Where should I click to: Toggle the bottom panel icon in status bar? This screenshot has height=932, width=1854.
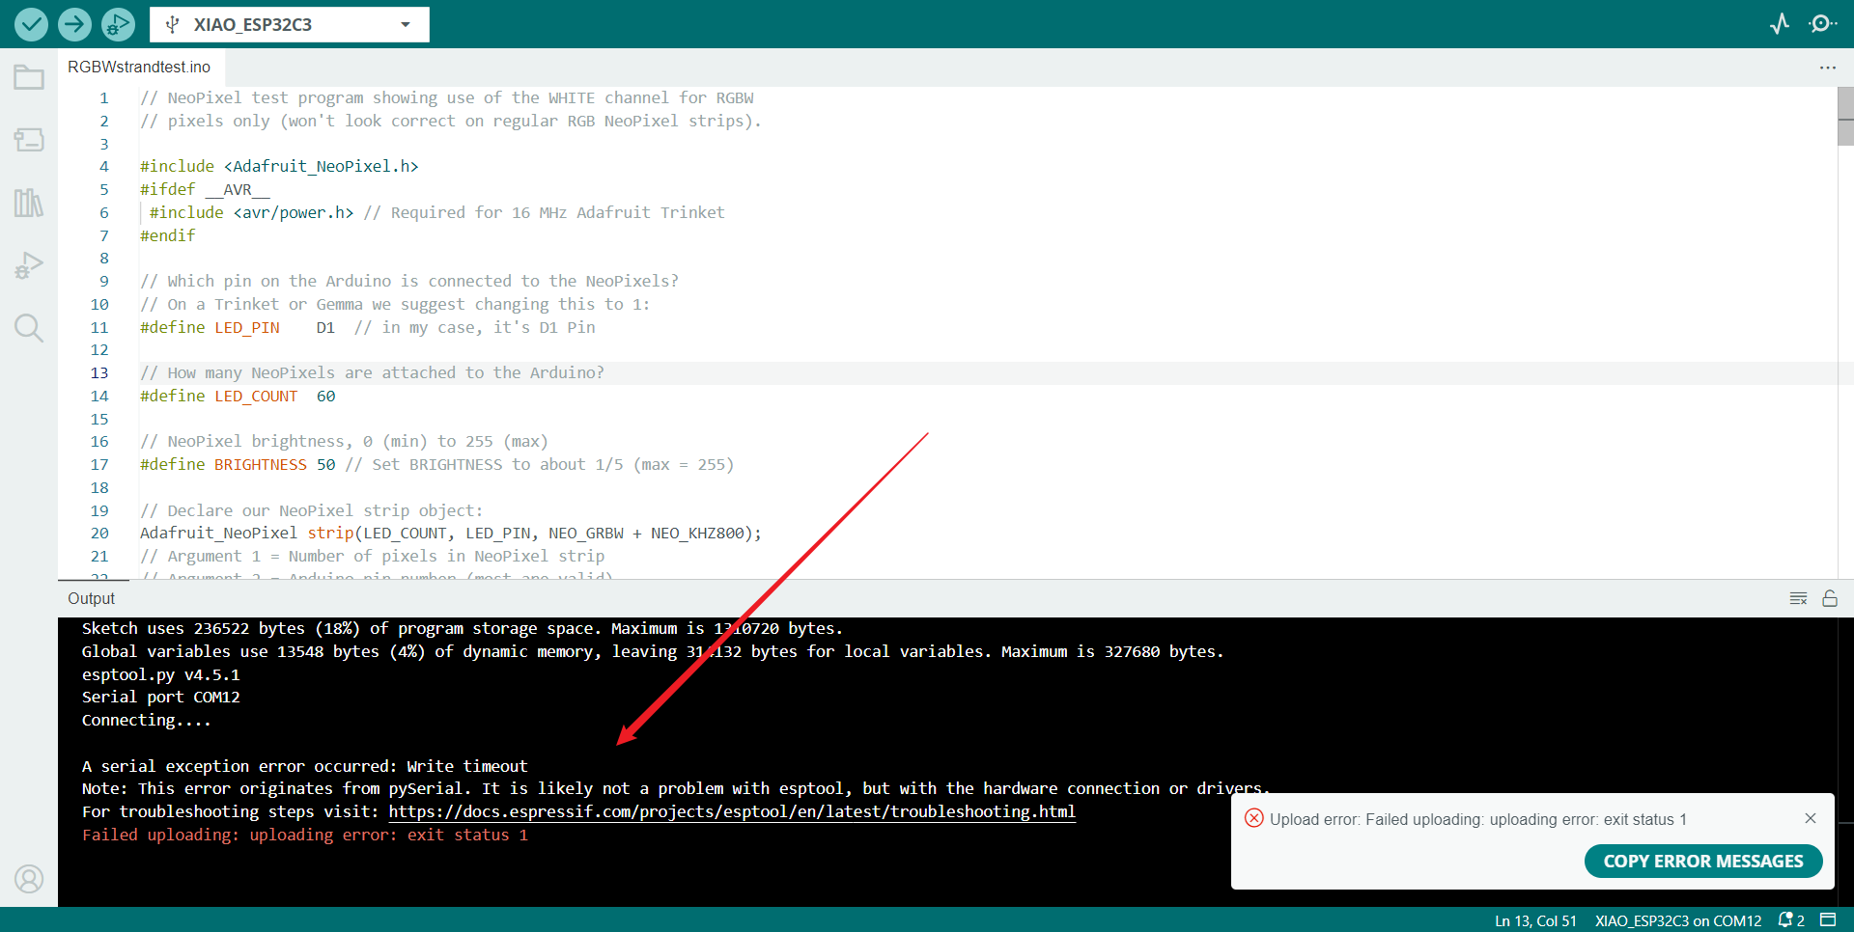(x=1828, y=919)
